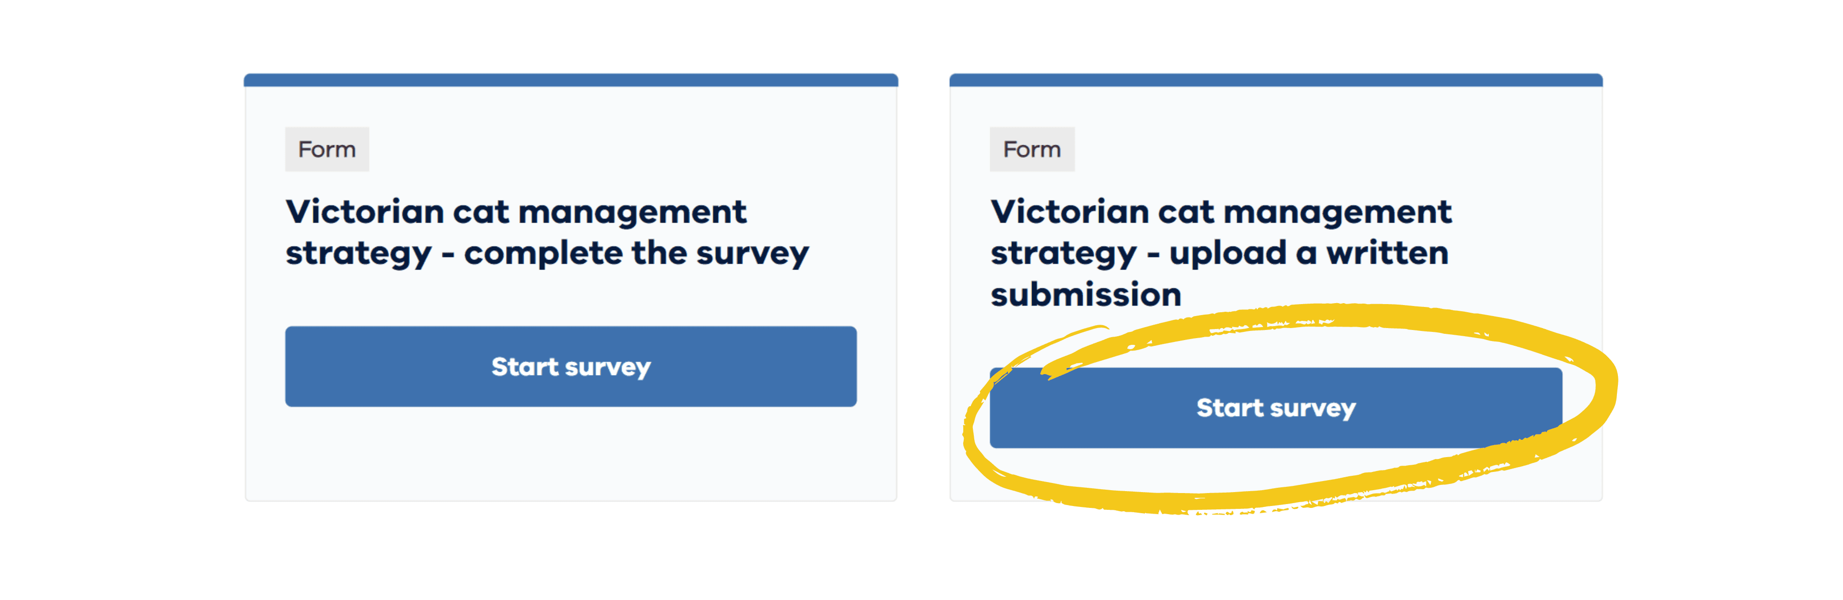
Task: Open the 'upload a written submission' card title
Action: coord(1221,252)
